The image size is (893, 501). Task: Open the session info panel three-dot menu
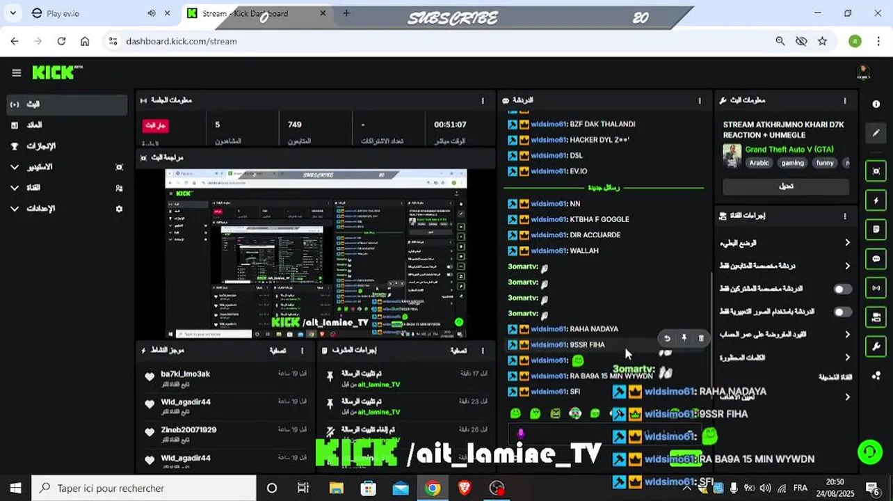coord(483,101)
